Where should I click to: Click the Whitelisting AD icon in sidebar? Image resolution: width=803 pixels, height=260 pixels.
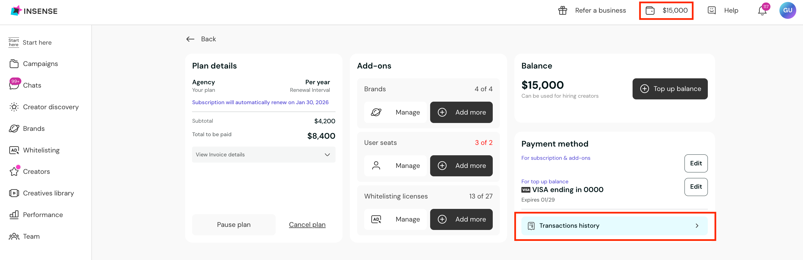(x=14, y=150)
